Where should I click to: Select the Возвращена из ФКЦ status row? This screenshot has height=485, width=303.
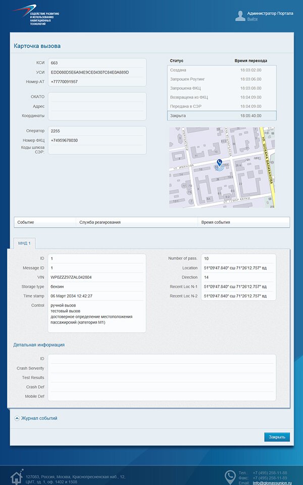pos(222,97)
